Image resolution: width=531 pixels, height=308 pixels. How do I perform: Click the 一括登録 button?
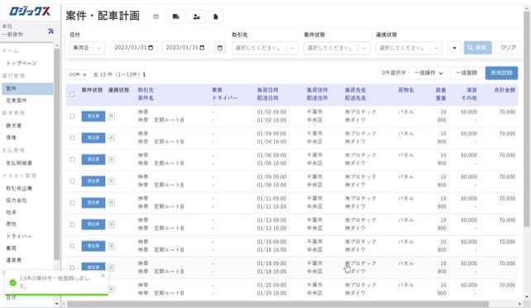[466, 73]
